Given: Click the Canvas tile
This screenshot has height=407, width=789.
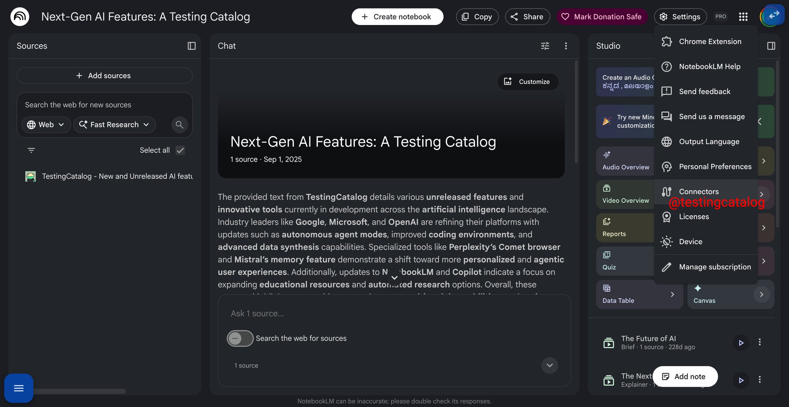Looking at the screenshot, I should tap(731, 294).
